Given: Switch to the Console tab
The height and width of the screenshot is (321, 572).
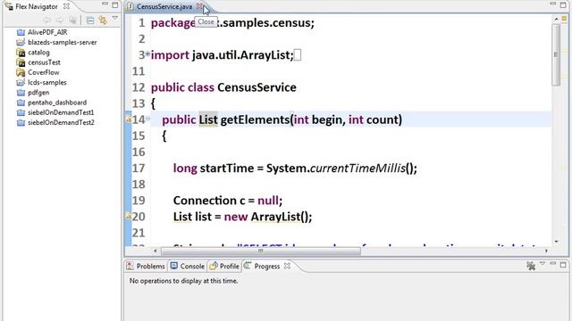Looking at the screenshot, I should click(x=188, y=267).
